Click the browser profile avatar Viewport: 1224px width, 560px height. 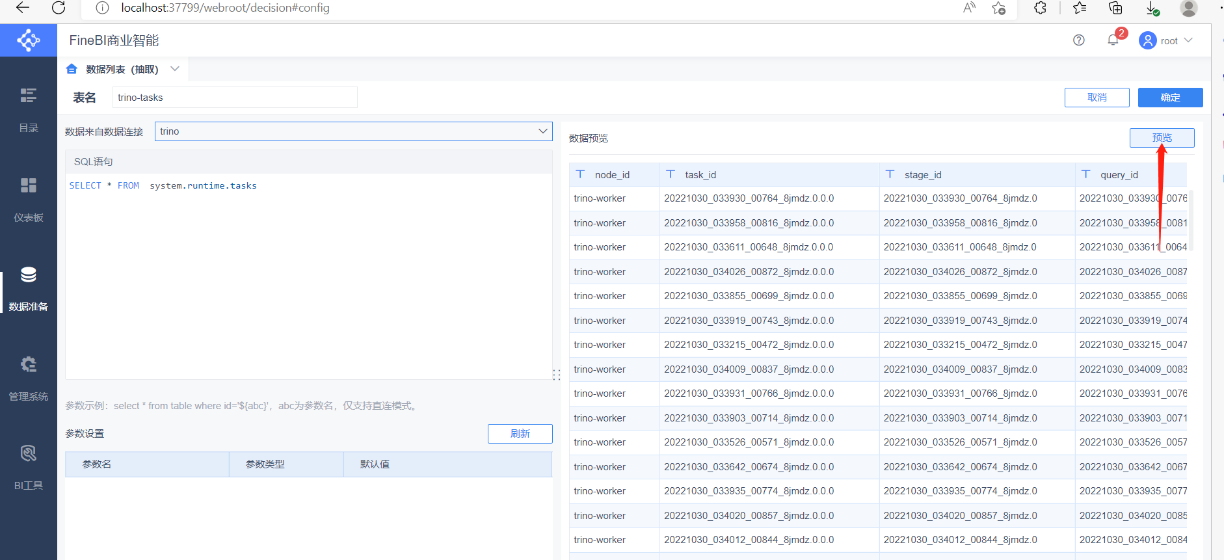(1189, 8)
